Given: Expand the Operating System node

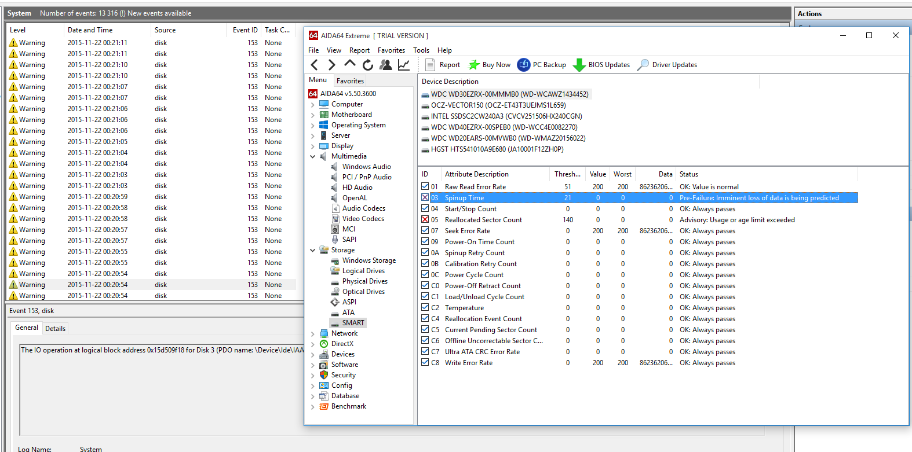Looking at the screenshot, I should point(313,126).
